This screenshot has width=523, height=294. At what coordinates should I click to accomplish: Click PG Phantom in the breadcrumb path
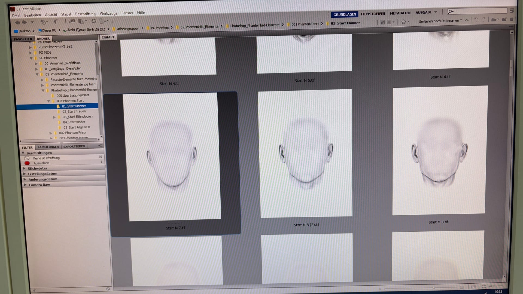[x=160, y=28]
